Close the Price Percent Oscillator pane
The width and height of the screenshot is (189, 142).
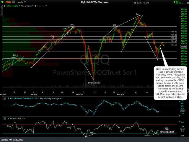coord(4,99)
